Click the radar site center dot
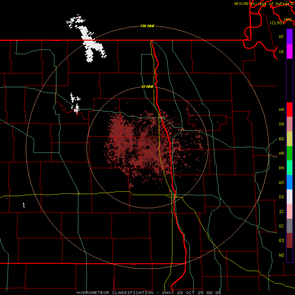The width and height of the screenshot is (295, 295). coord(148,147)
